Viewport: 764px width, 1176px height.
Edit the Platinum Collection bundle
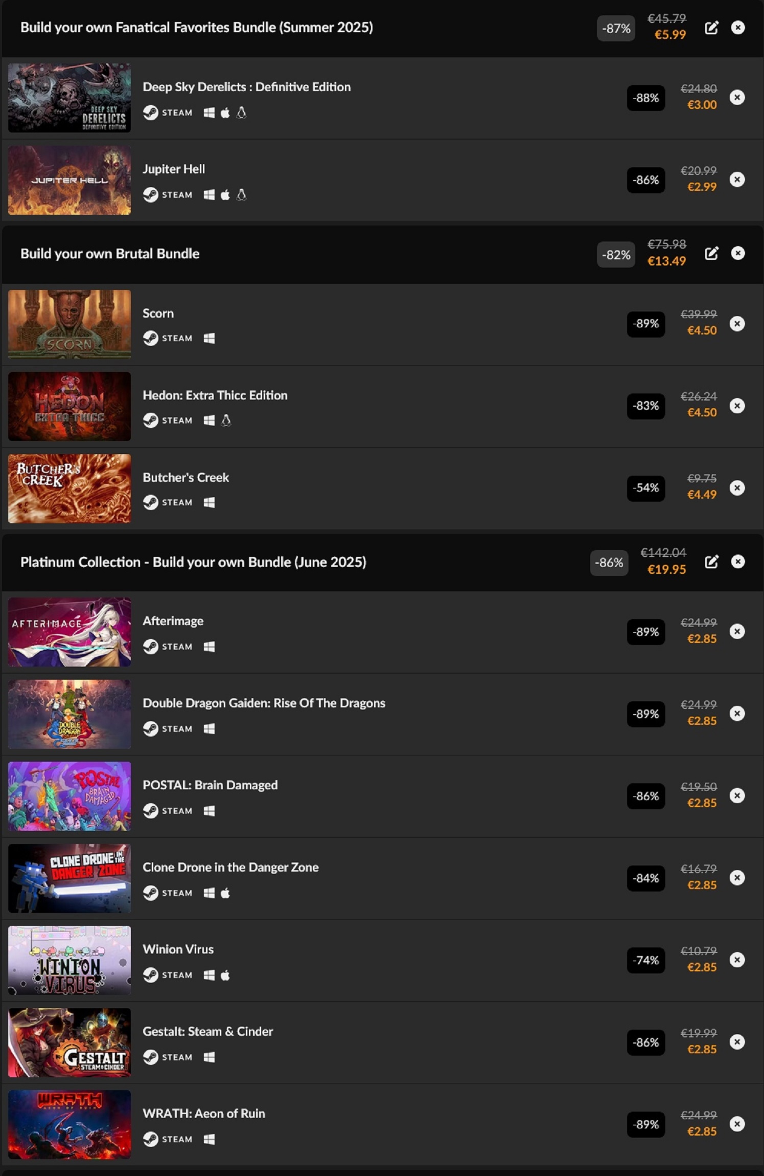711,562
